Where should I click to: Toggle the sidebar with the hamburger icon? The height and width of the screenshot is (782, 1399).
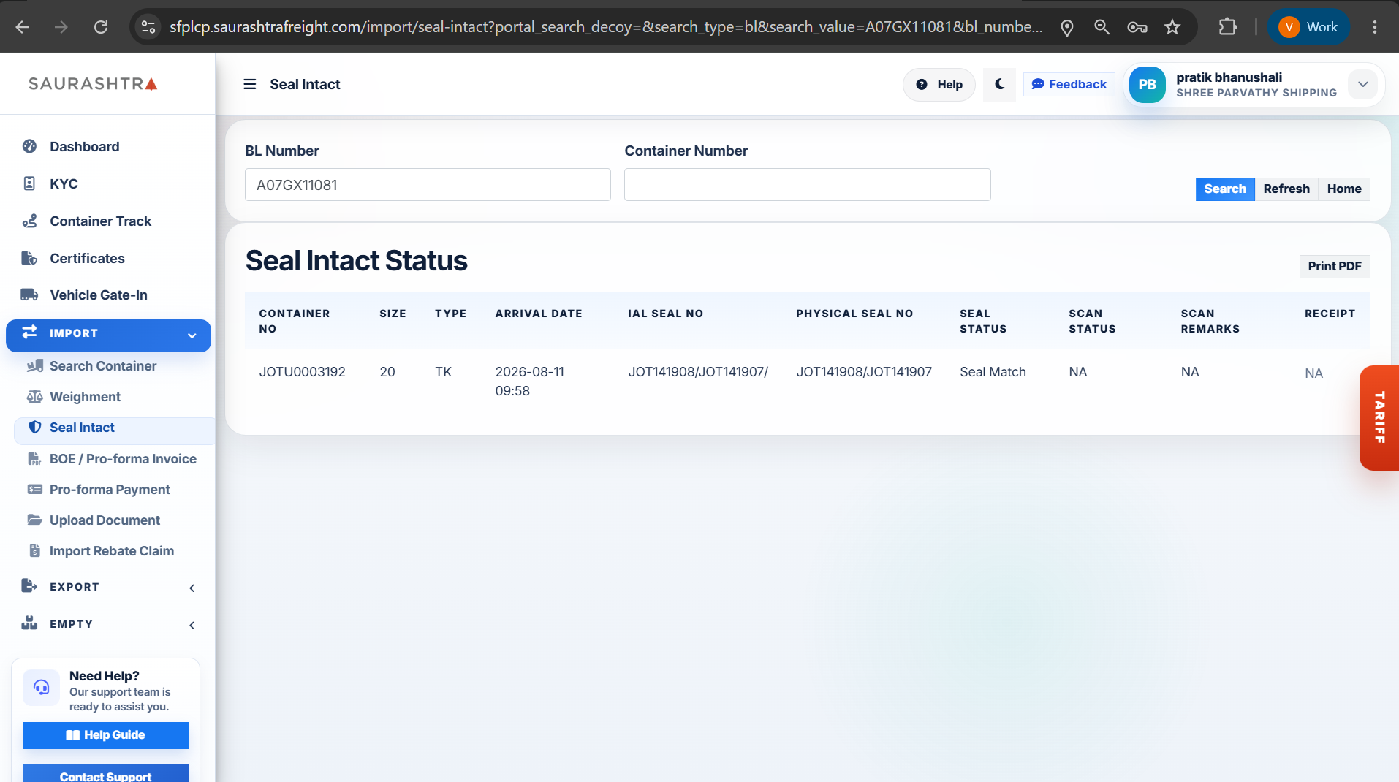(x=250, y=84)
